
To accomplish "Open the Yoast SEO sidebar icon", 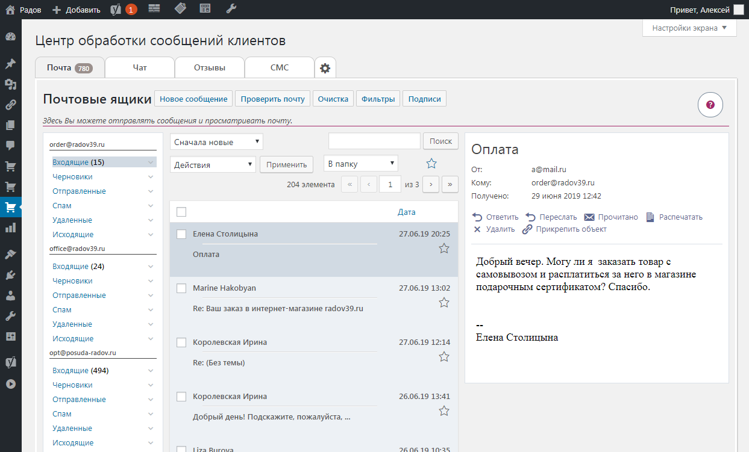I will point(10,363).
